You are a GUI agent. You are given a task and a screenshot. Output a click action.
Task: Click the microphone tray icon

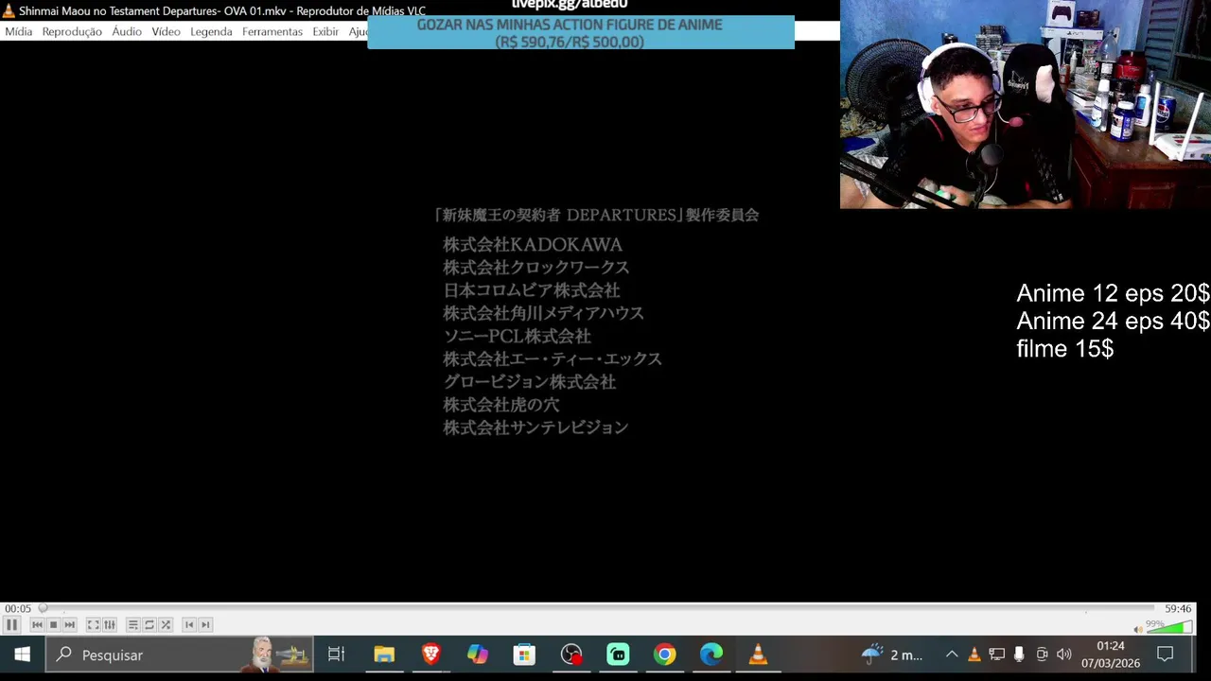1019,655
